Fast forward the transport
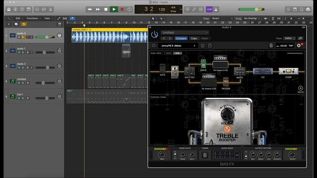317x178 pixels. click(98, 9)
